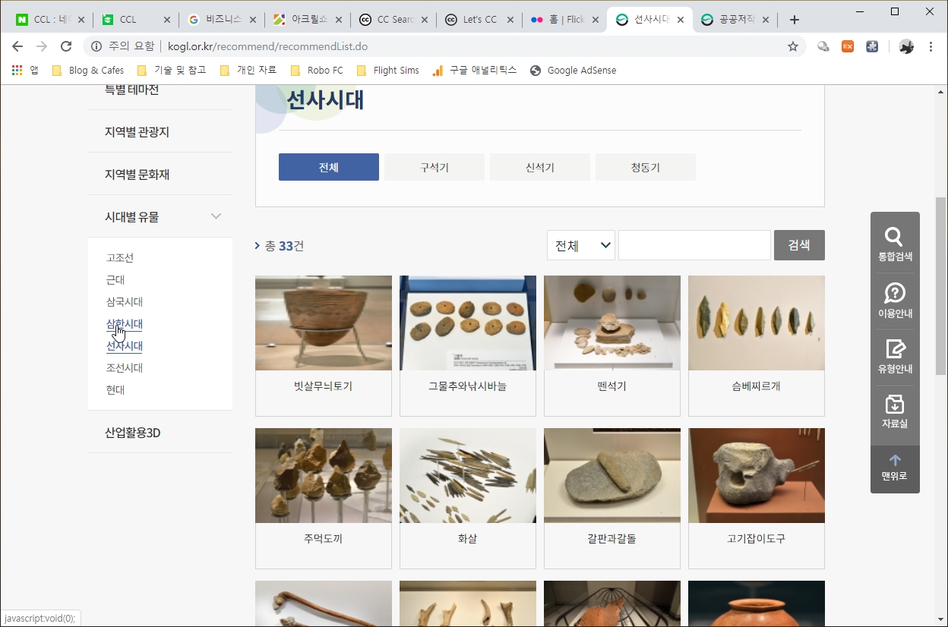Select the 구석기 filter tab
The image size is (948, 627).
coord(434,167)
